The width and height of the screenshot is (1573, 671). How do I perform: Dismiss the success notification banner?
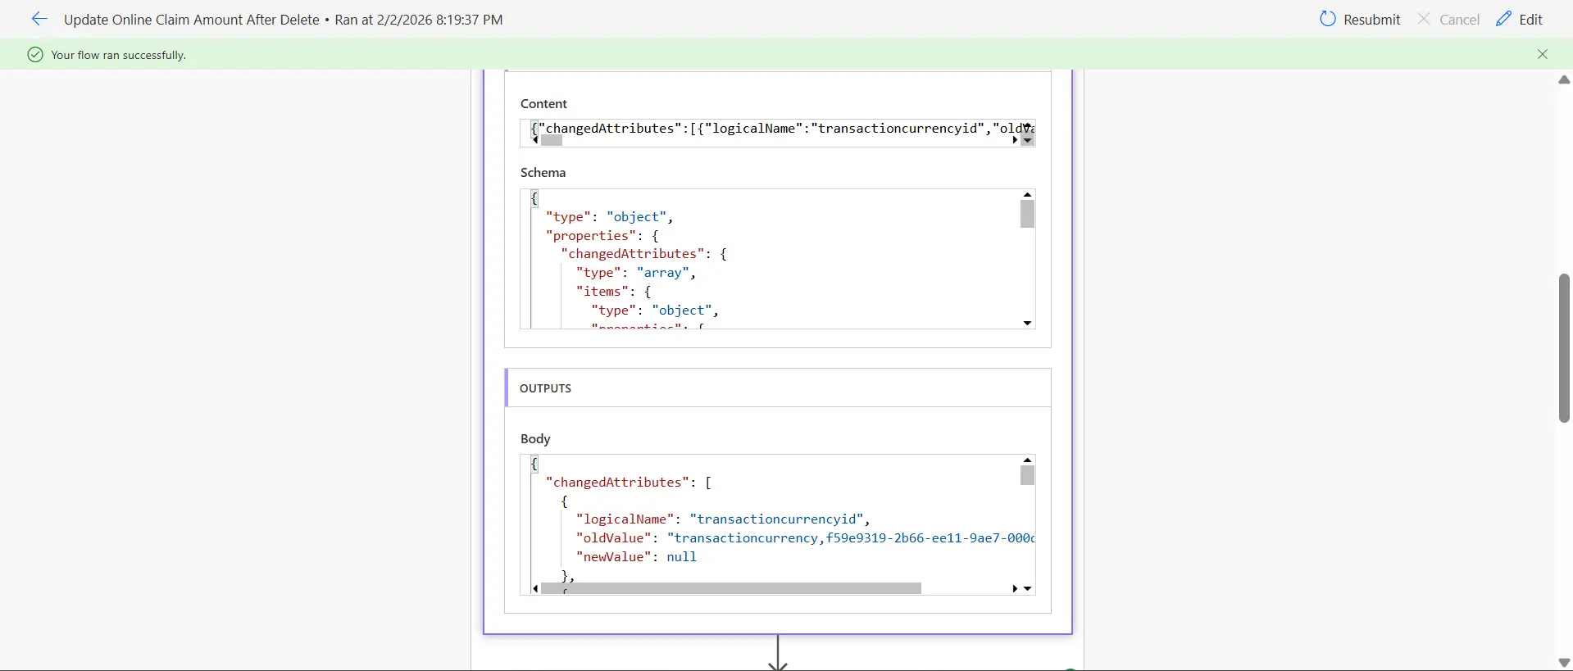(x=1543, y=54)
